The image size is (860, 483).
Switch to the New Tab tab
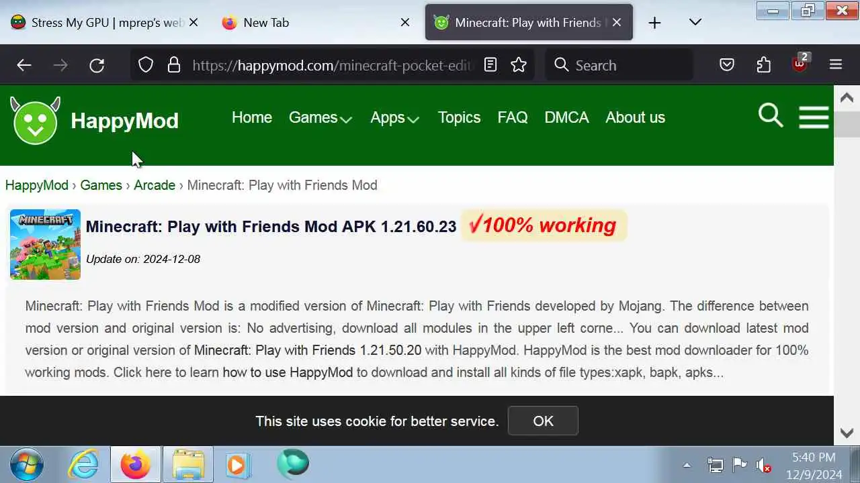tap(316, 22)
